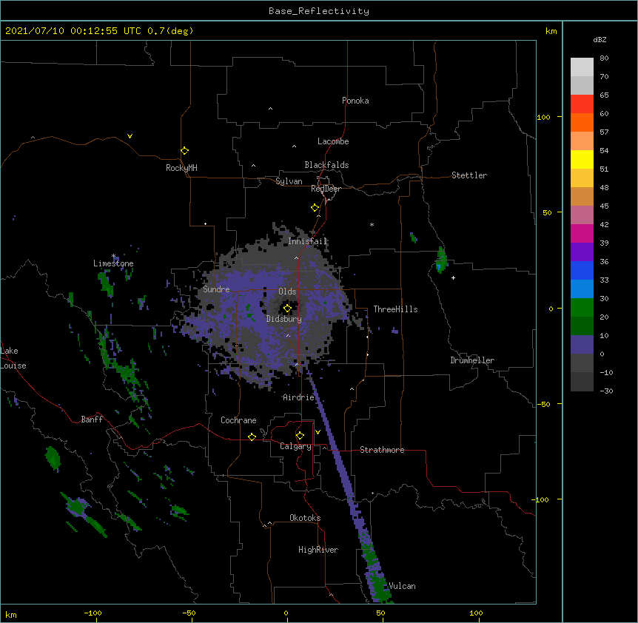Click the Lake Louise label
Screen dimensions: 638x623
point(13,358)
